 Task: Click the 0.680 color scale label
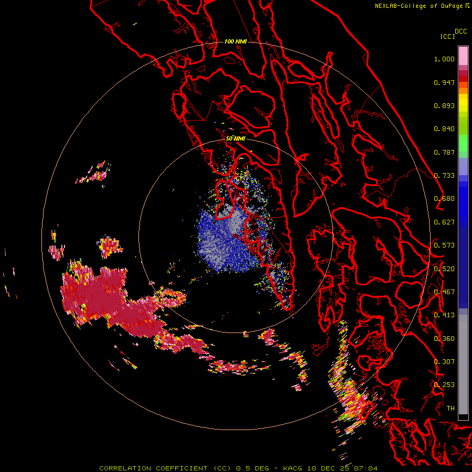[444, 199]
